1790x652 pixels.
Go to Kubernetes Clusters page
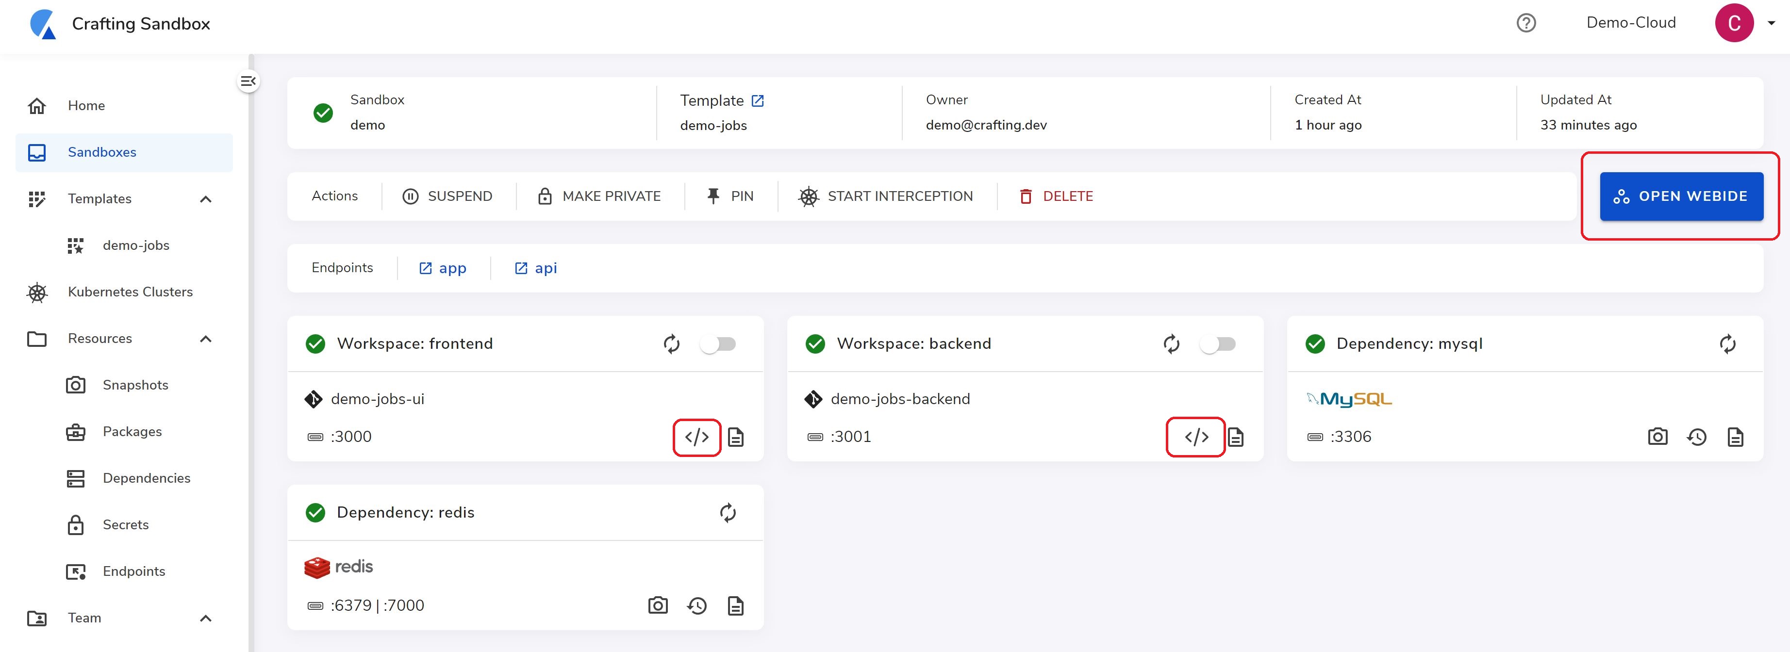(130, 293)
